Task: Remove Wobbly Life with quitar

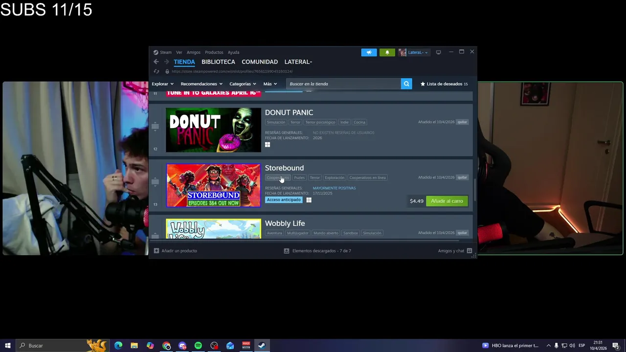Action: pyautogui.click(x=462, y=233)
